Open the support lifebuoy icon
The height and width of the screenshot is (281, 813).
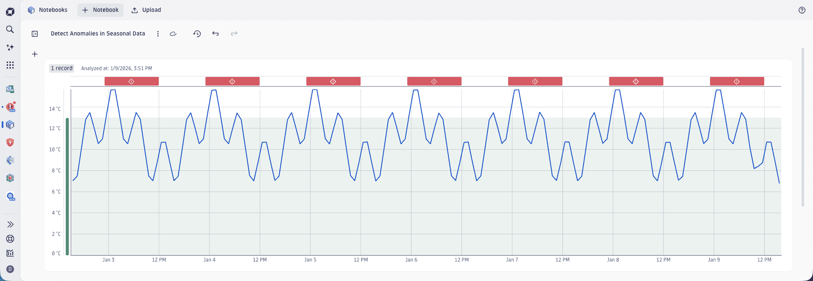10,239
